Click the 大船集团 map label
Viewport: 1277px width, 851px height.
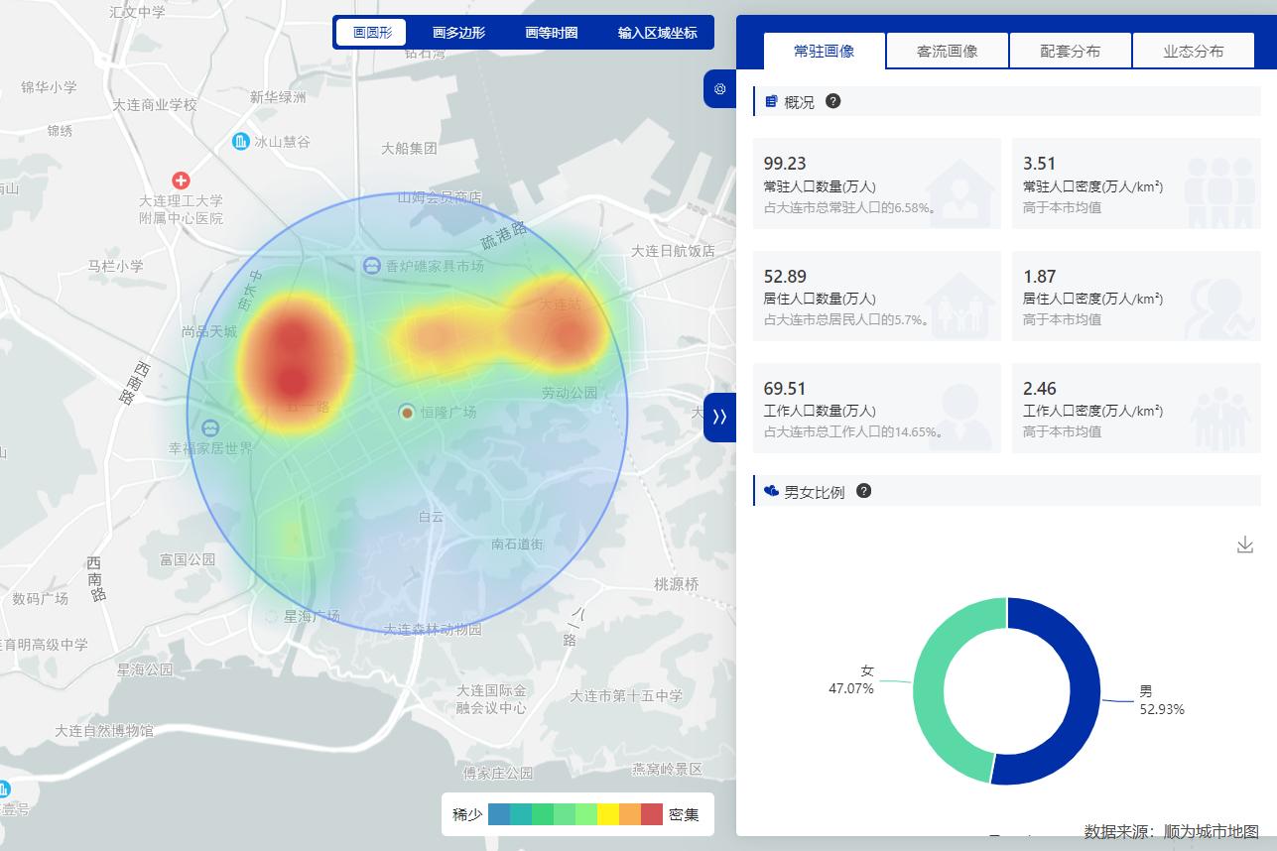click(409, 149)
